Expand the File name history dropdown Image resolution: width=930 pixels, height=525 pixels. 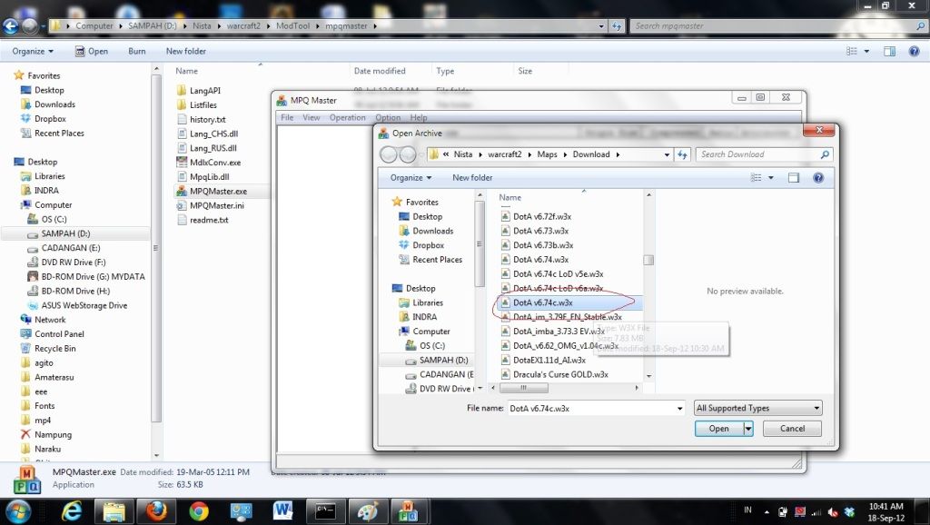tap(679, 408)
